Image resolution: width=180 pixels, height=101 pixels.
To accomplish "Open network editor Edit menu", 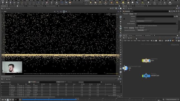I will [x=129, y=41].
